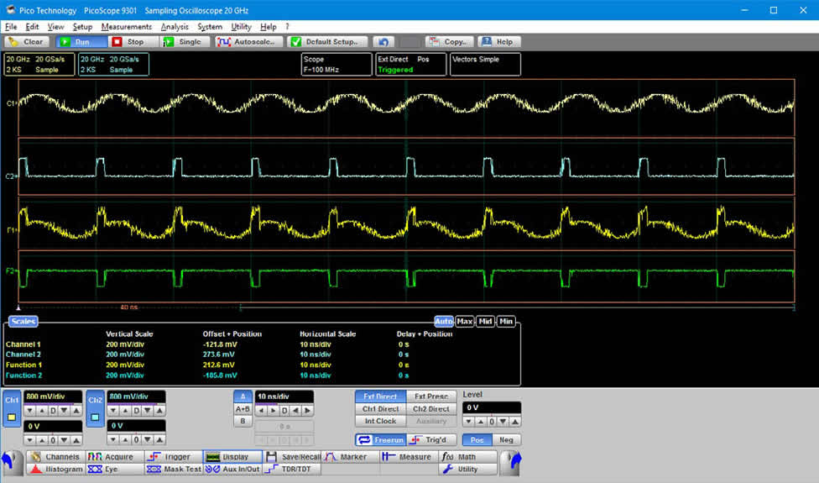Select Ch2 Direct trigger source
The height and width of the screenshot is (483, 819).
pyautogui.click(x=431, y=409)
